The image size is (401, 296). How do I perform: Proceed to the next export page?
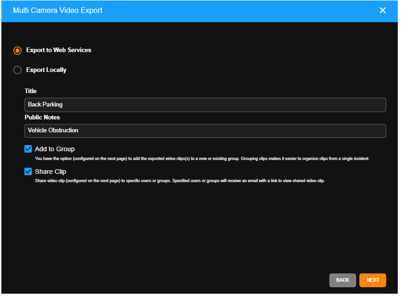372,280
